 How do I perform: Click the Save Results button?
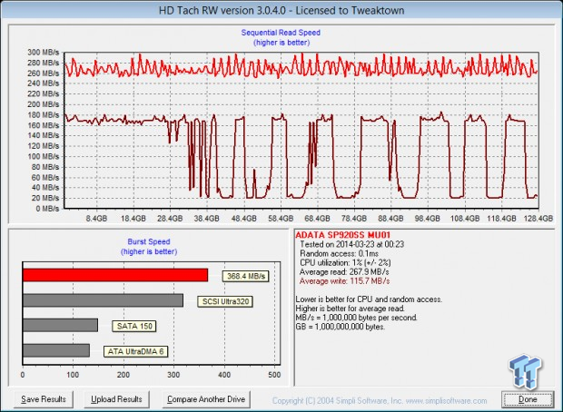coord(44,399)
